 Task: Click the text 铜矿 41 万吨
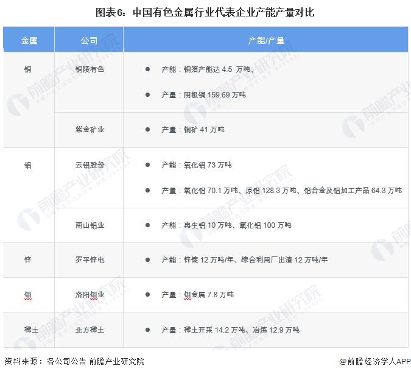[204, 129]
